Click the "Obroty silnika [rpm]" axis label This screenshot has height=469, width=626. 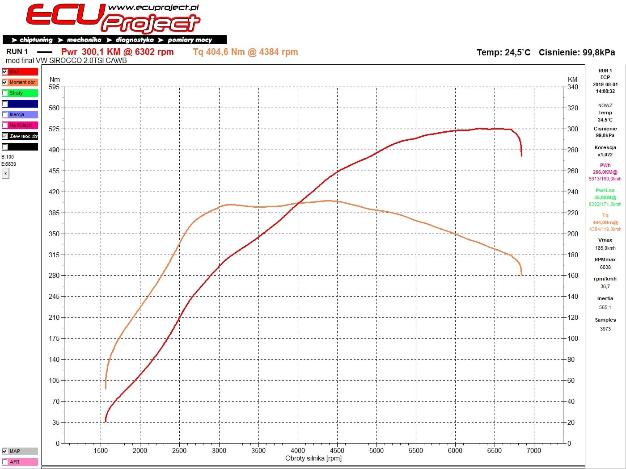coord(313,458)
